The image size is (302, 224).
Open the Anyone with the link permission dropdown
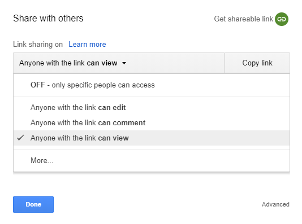click(119, 63)
